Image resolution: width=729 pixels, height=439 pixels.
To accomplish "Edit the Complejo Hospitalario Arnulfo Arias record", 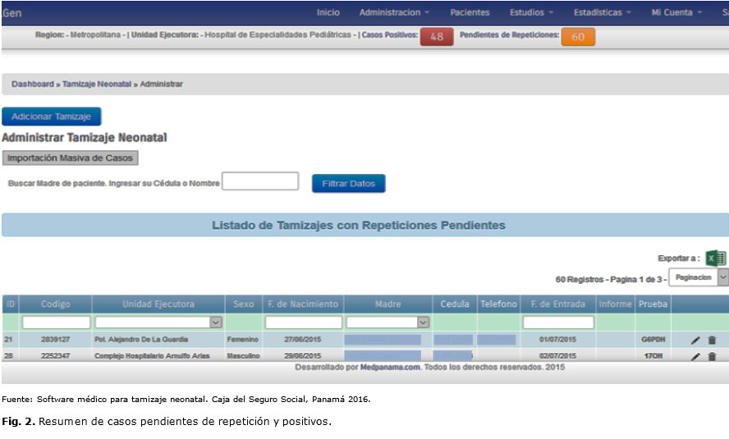I will (x=695, y=356).
